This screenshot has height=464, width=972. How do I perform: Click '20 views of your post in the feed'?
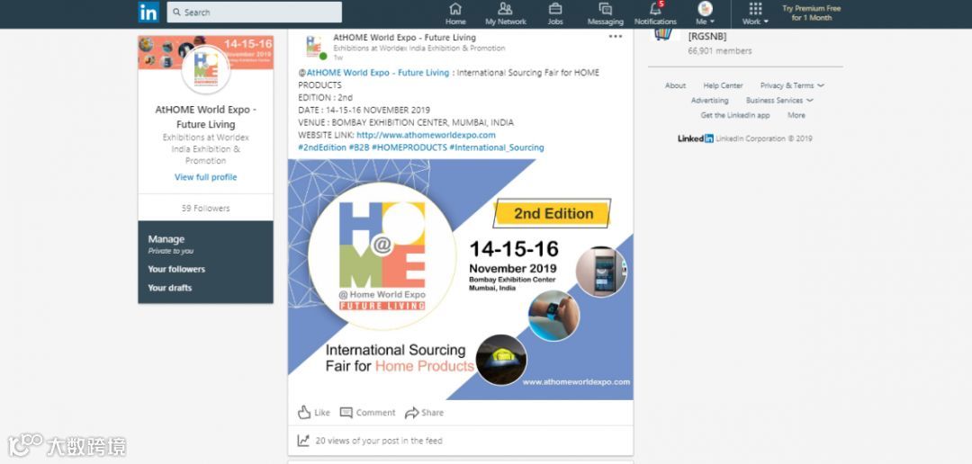pyautogui.click(x=379, y=442)
